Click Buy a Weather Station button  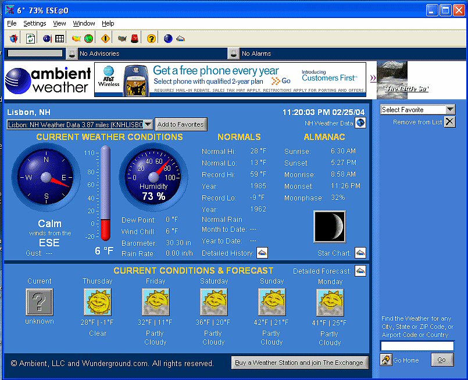300,363
